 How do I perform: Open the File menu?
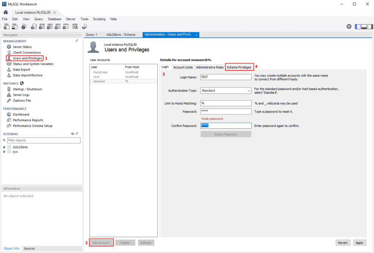coord(5,19)
